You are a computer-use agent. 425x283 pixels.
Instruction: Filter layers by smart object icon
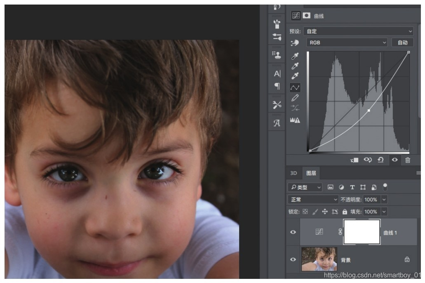[374, 187]
